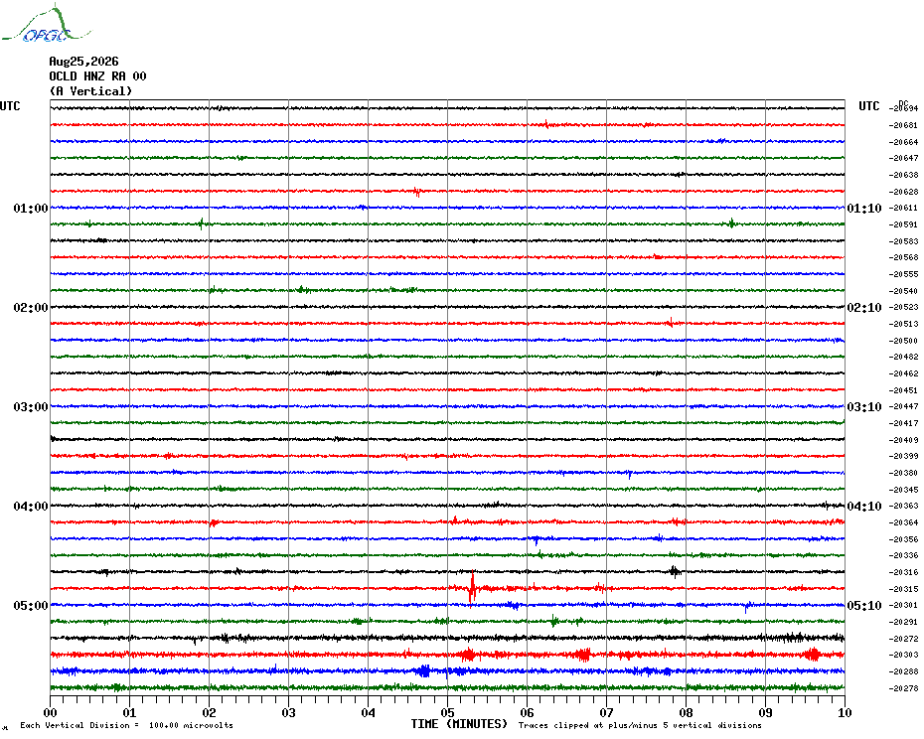Click the DC offset value -20356
924x739 pixels.
(x=903, y=539)
